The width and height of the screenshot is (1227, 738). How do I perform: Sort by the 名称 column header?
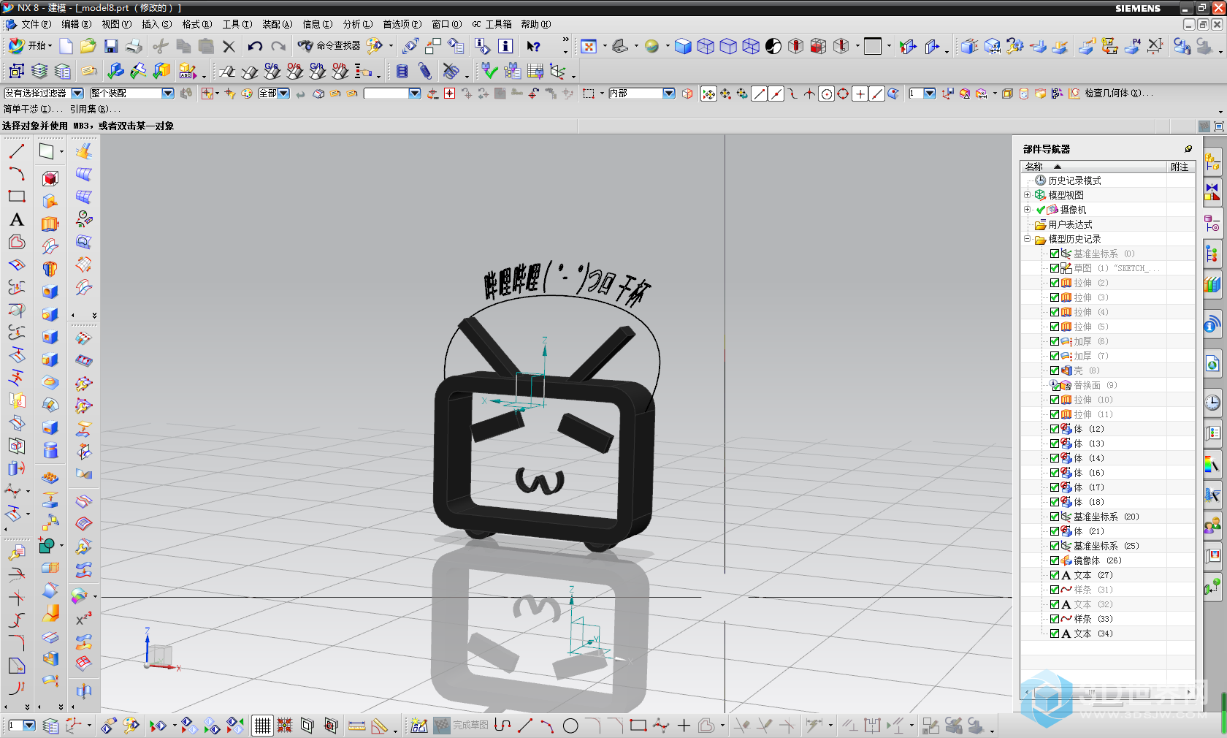pyautogui.click(x=1093, y=167)
